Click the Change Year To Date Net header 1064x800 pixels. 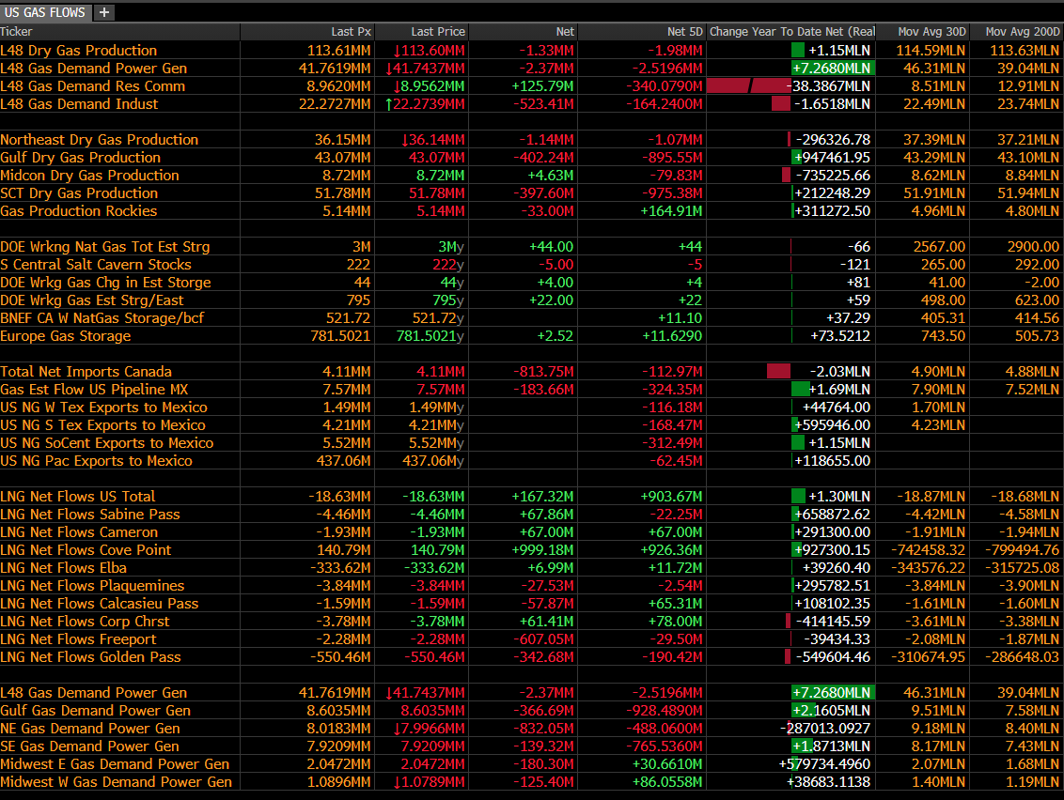[792, 31]
